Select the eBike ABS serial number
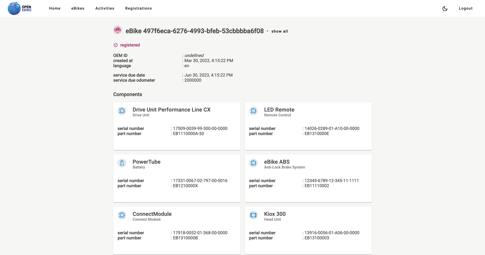485x255 pixels. click(331, 180)
